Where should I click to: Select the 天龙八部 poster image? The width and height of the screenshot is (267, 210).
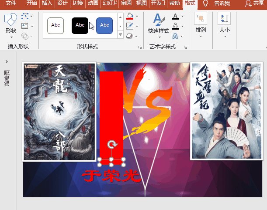tap(59, 112)
